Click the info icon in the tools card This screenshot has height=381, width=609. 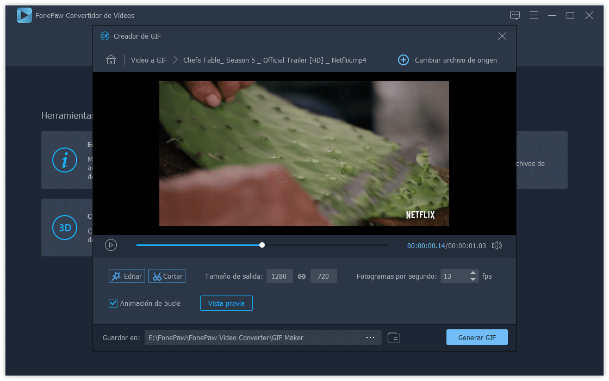(65, 160)
